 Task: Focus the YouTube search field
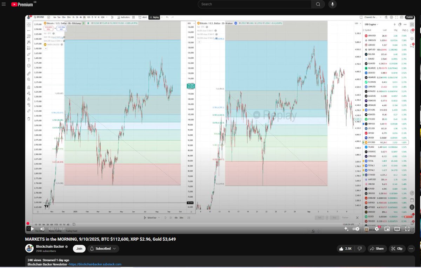[x=255, y=4]
